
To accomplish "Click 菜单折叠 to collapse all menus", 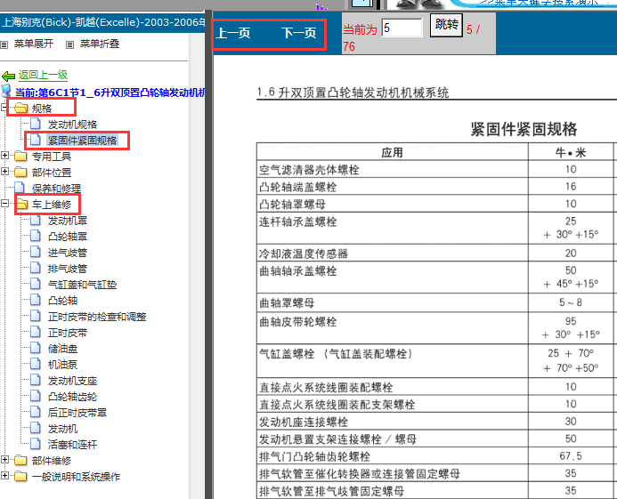I will tap(100, 44).
